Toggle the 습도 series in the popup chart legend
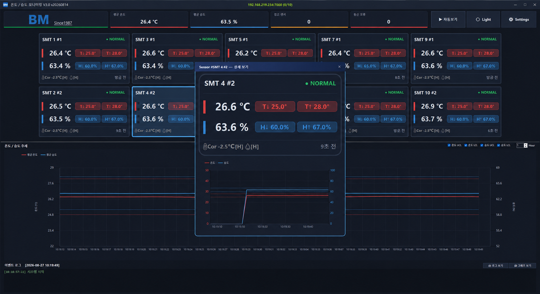540x294 pixels. pos(223,163)
